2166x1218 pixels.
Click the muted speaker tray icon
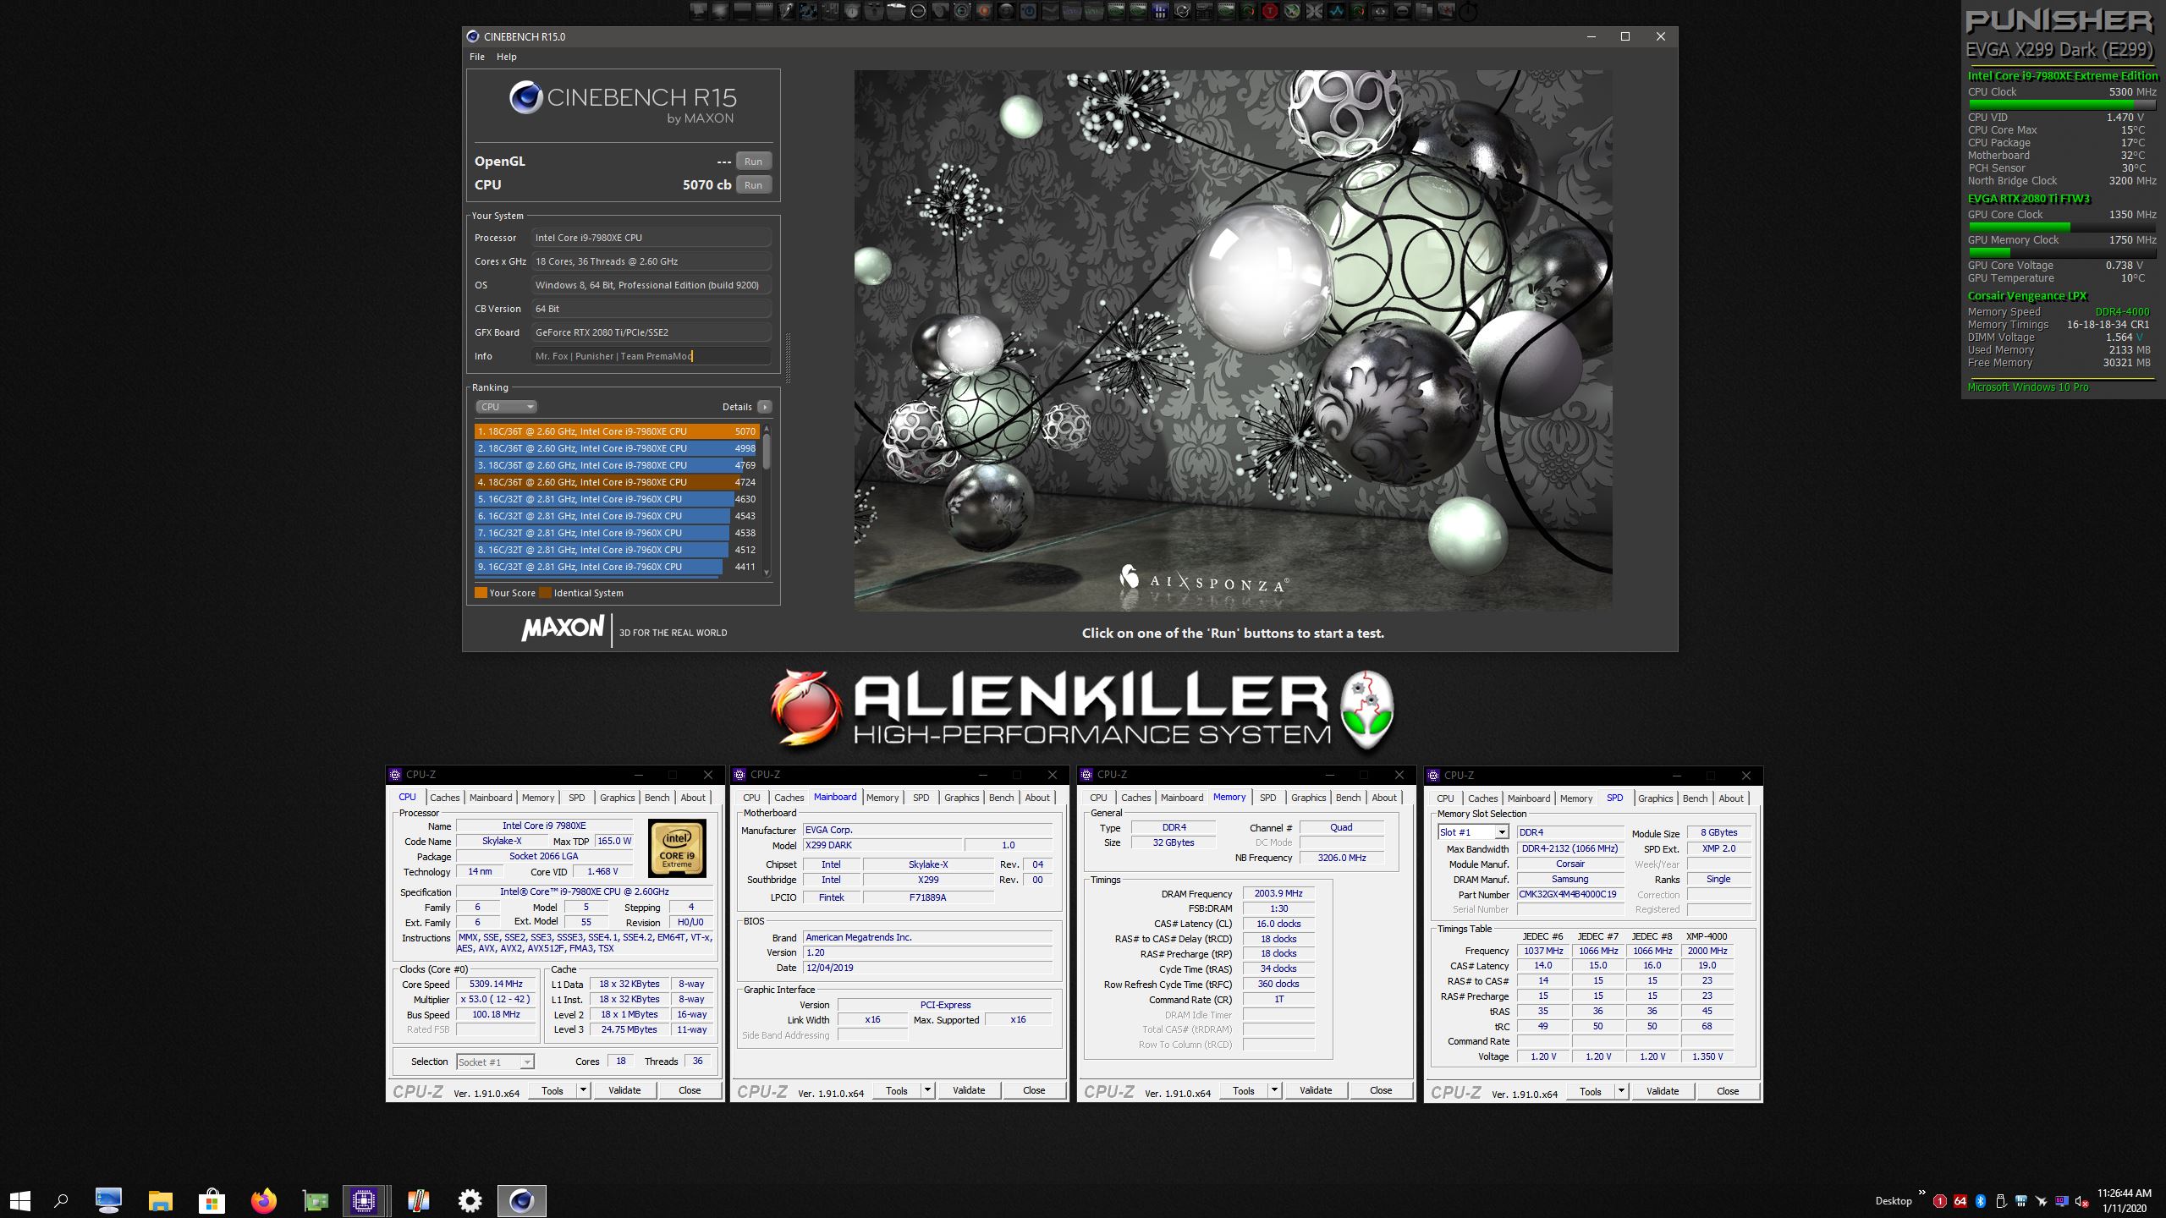(2081, 1201)
